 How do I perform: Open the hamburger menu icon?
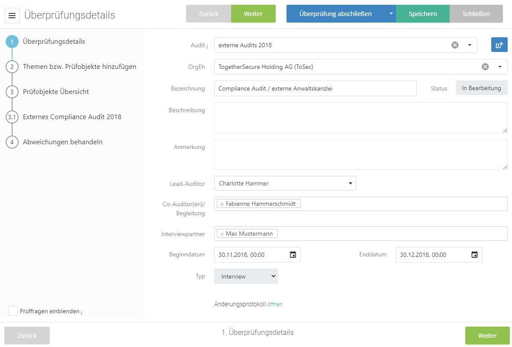pyautogui.click(x=12, y=16)
